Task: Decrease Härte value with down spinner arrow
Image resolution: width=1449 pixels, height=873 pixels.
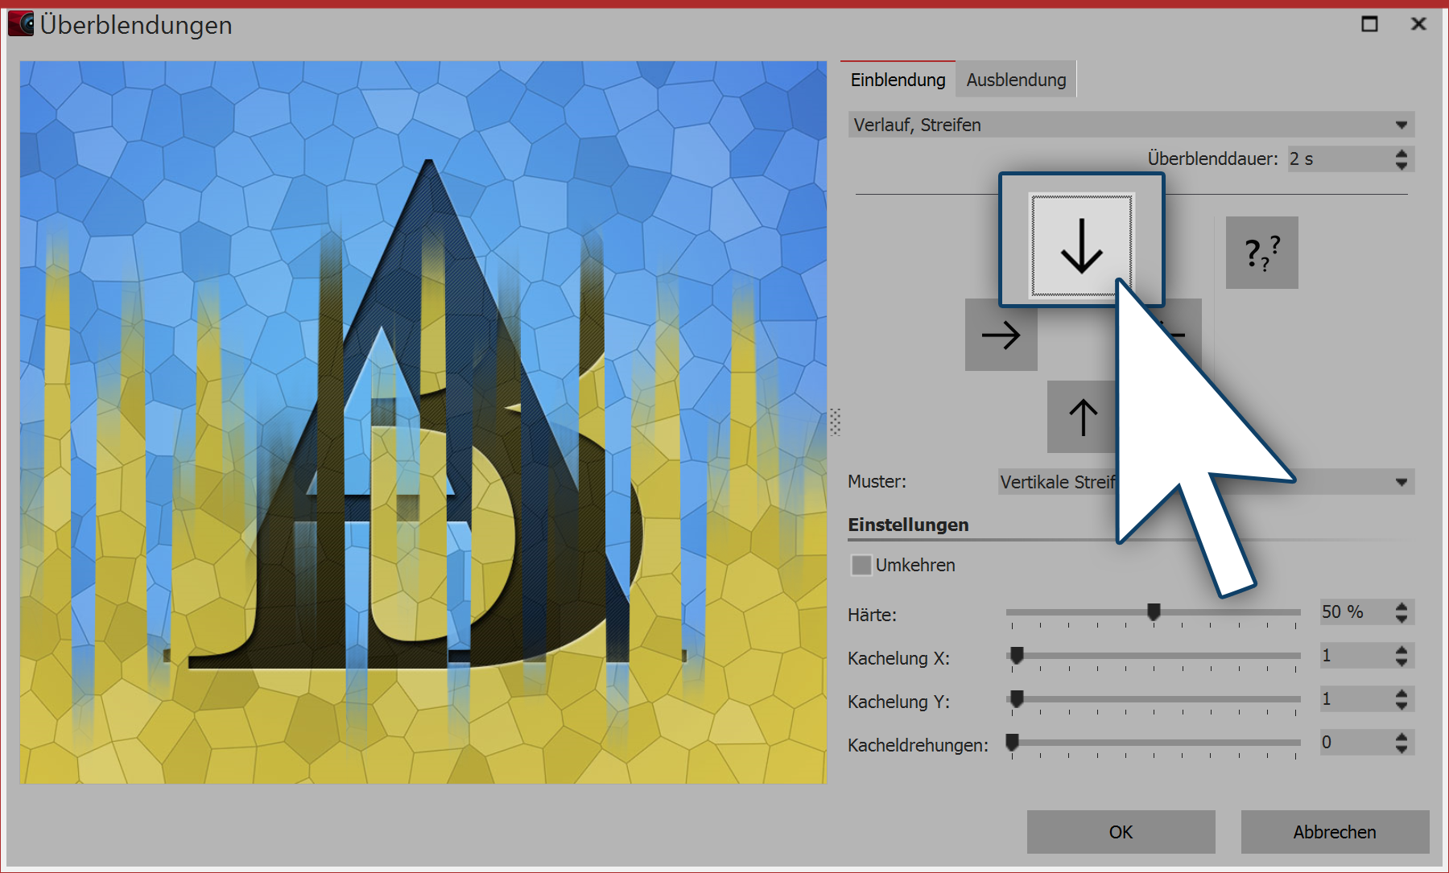Action: coord(1402,618)
